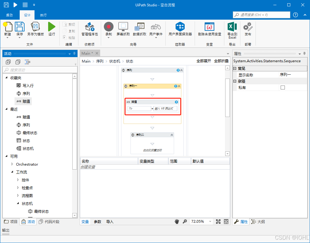This screenshot has height=243, width=310.
Task: Select 状态机 under 最近
Action: click(25, 148)
